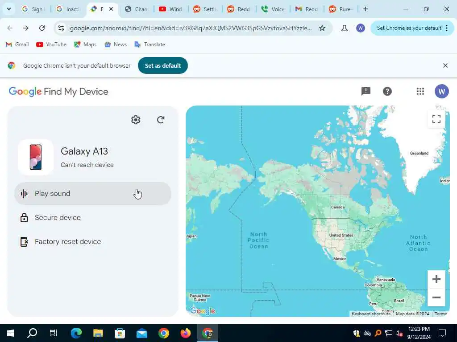Go back to the previous page
Screen dimensions: 457x342
tap(10, 28)
